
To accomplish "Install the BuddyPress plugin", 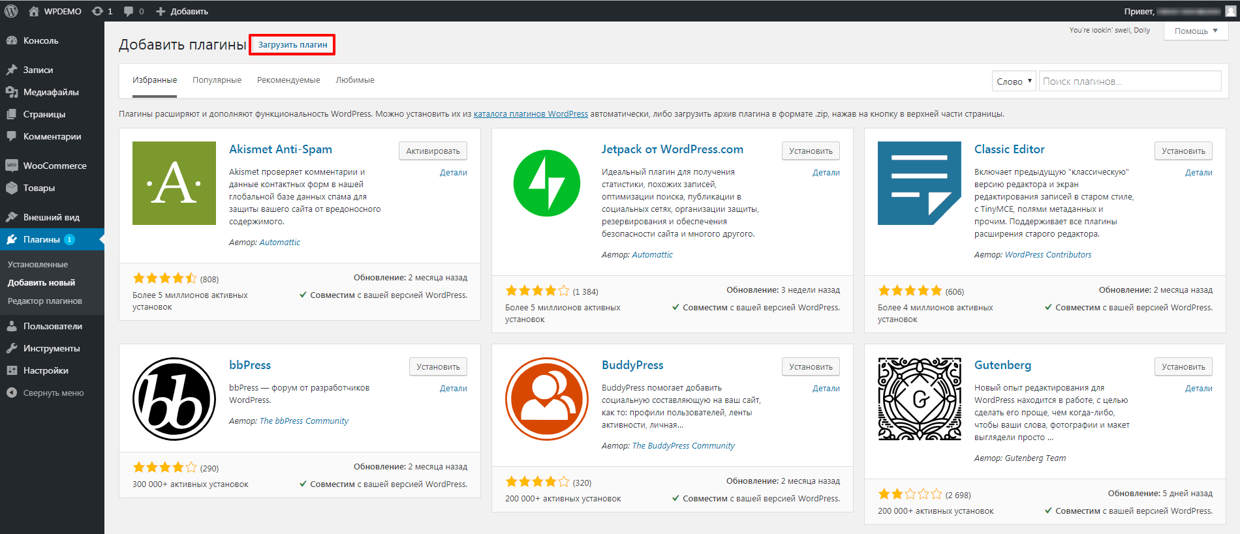I will [811, 366].
